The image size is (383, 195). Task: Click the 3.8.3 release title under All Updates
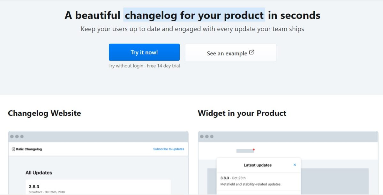coord(34,186)
